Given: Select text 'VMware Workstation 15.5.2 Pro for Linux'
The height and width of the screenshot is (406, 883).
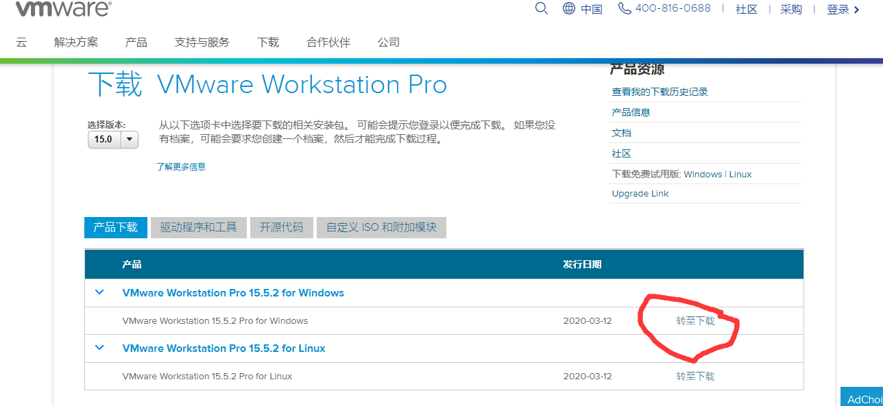Looking at the screenshot, I should point(207,377).
